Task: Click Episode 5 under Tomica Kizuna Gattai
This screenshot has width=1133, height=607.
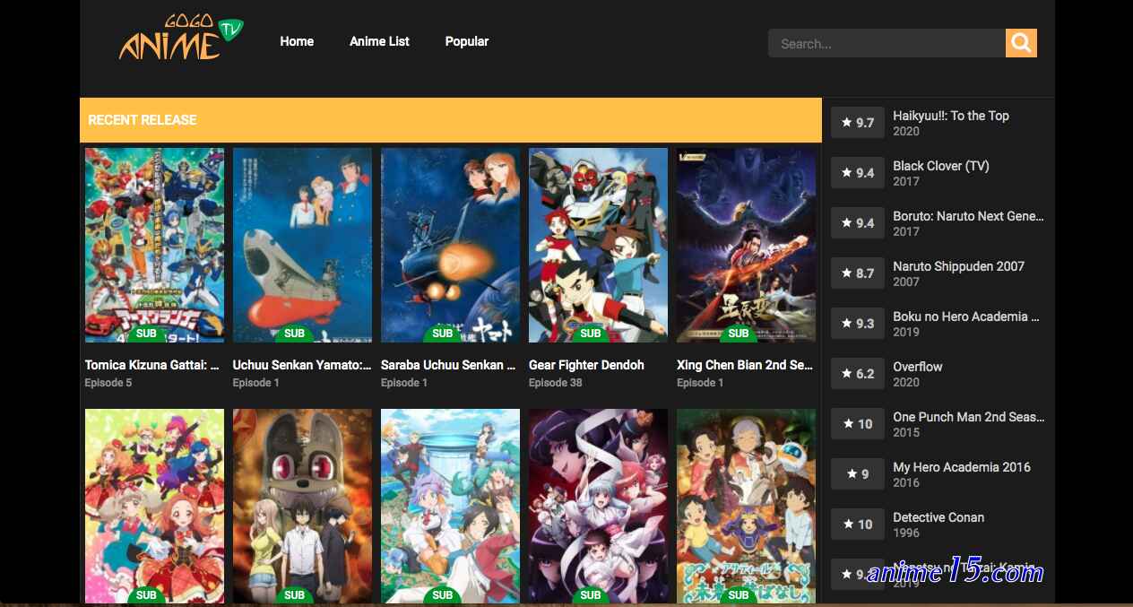Action: pyautogui.click(x=108, y=383)
